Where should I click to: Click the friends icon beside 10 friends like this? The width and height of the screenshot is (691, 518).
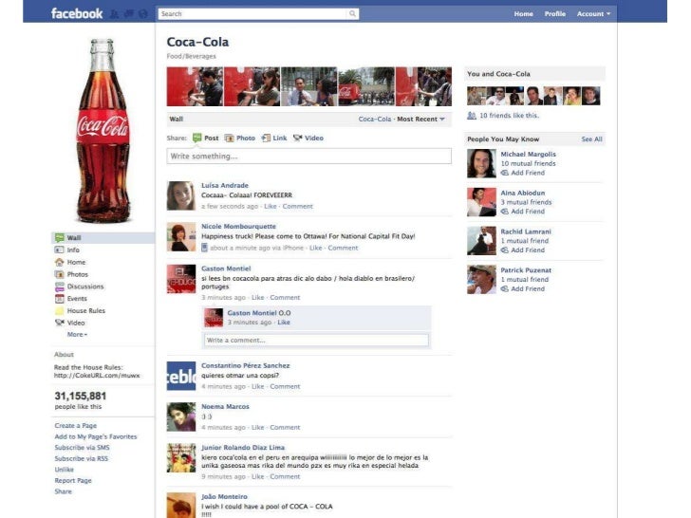[472, 116]
